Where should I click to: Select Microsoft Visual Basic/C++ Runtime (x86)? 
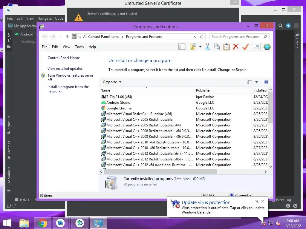pos(139,114)
